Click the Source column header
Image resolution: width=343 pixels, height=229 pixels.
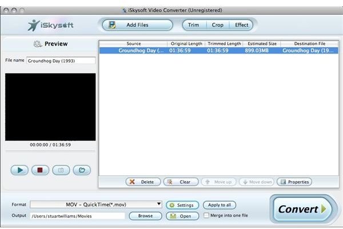[133, 43]
